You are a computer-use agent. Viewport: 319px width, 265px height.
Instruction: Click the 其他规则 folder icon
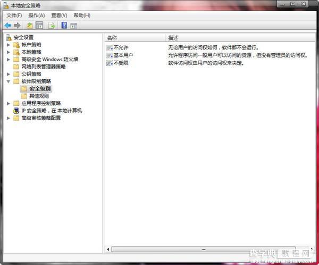tap(24, 96)
